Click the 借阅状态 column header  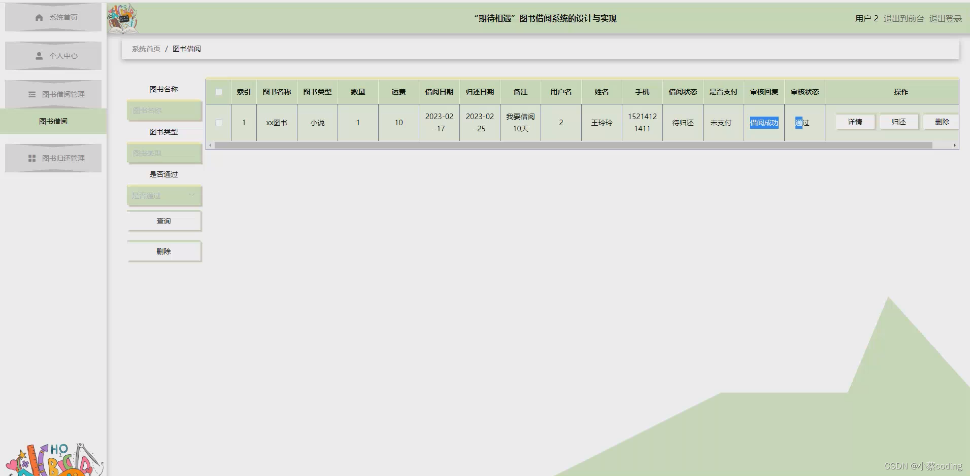[x=683, y=92]
